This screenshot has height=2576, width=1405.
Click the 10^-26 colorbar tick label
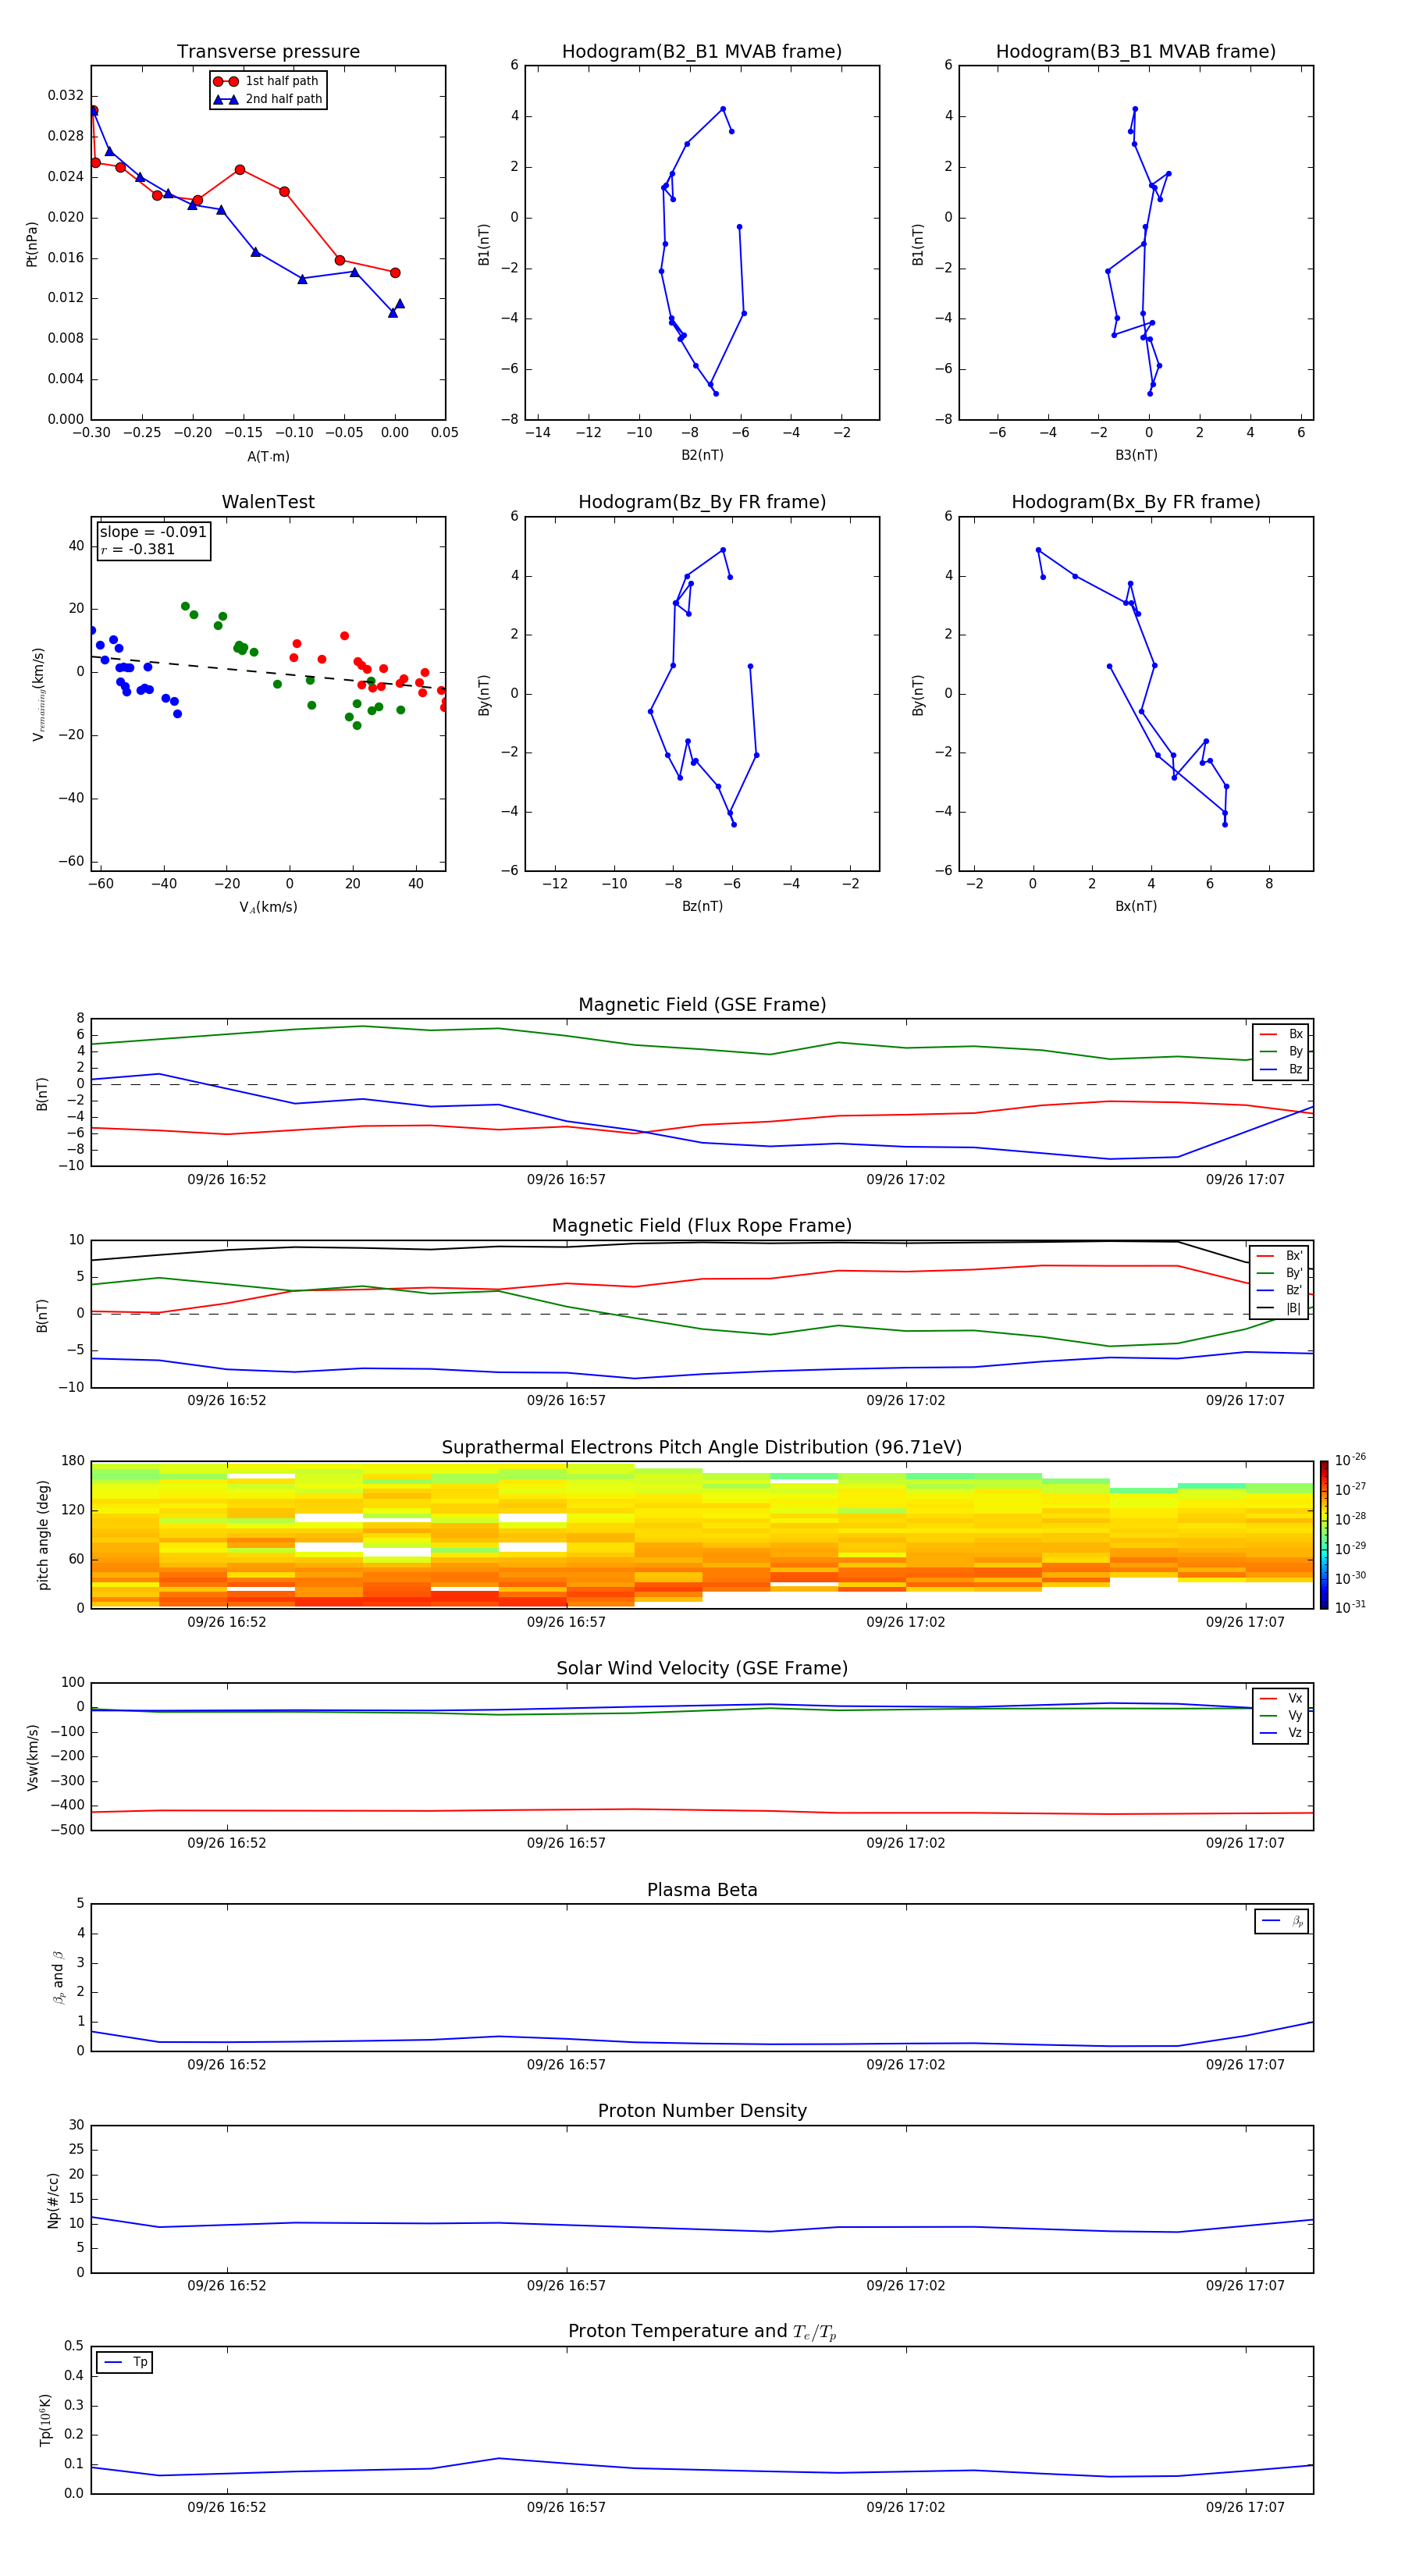[1350, 1460]
